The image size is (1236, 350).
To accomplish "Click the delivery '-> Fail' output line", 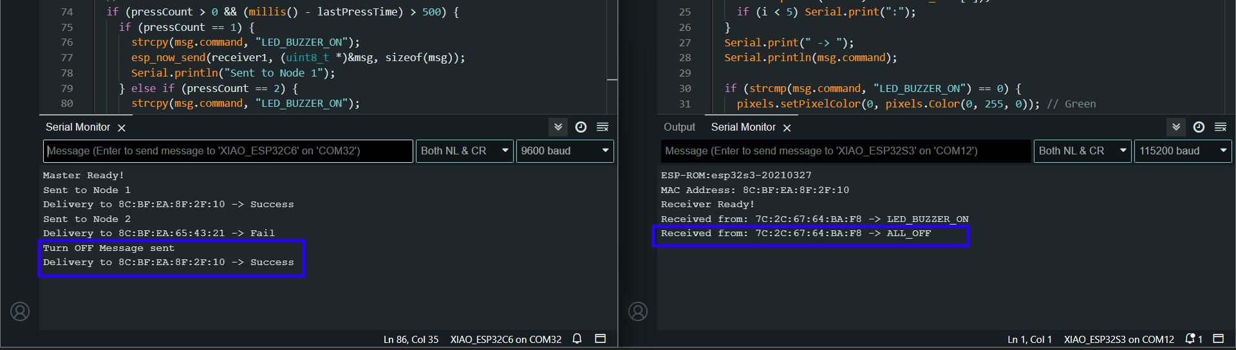I will [159, 234].
